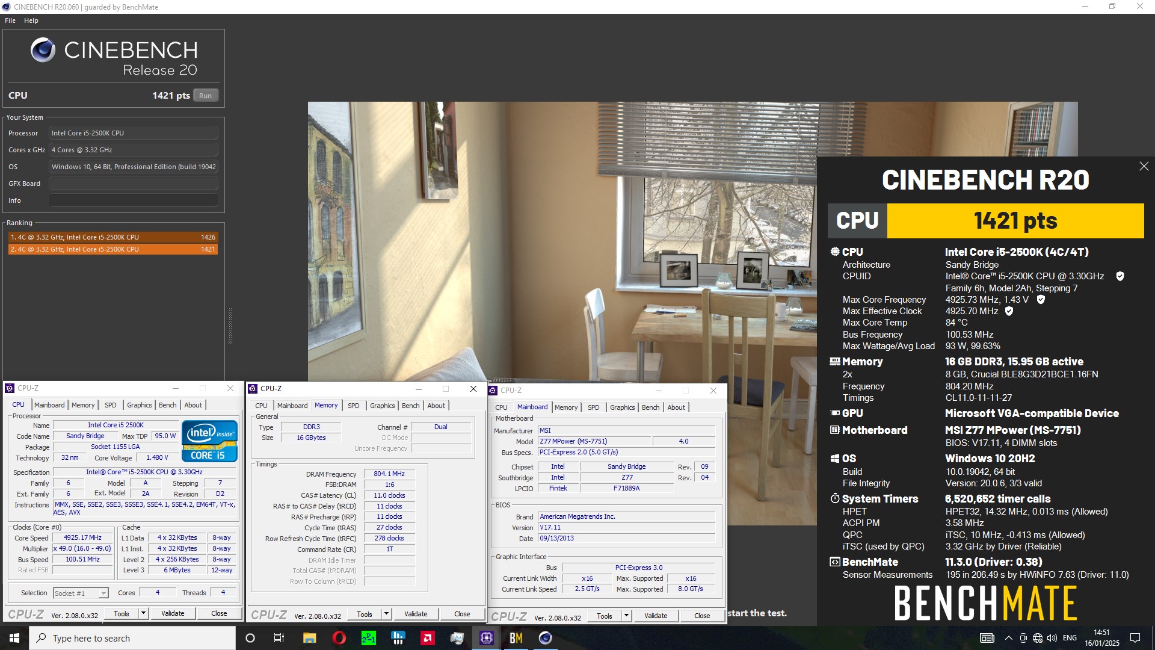Open the taskbar clock showing 14:51
Viewport: 1155px width, 650px height.
[x=1102, y=638]
